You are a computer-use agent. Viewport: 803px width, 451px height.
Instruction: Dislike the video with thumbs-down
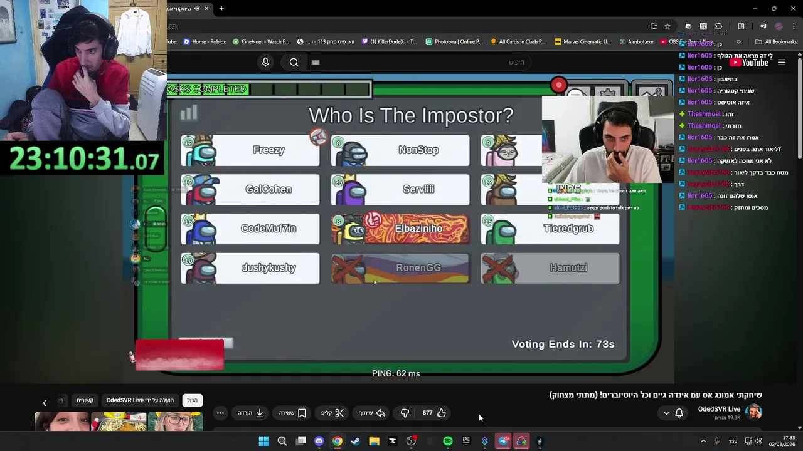pos(405,413)
